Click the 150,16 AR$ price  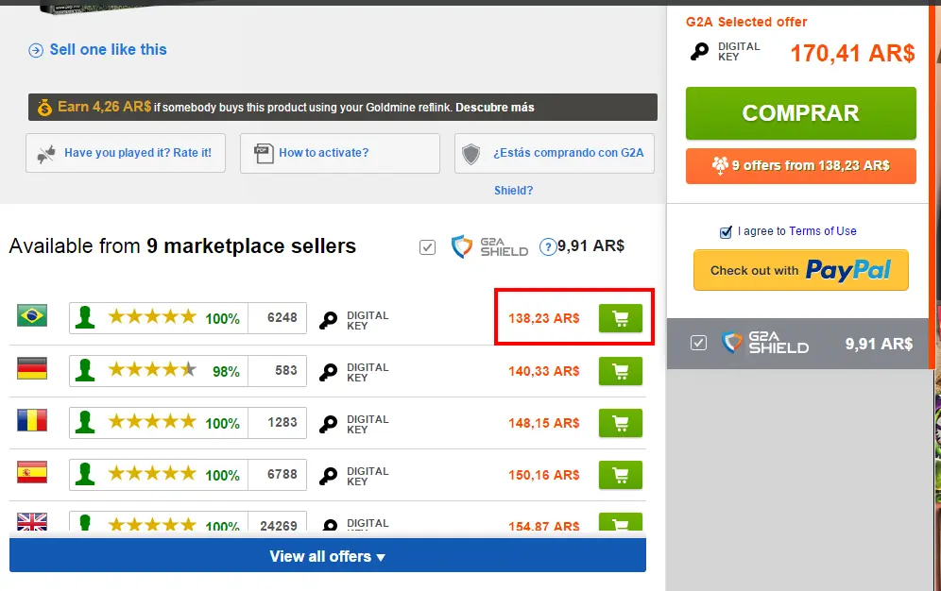tap(543, 475)
